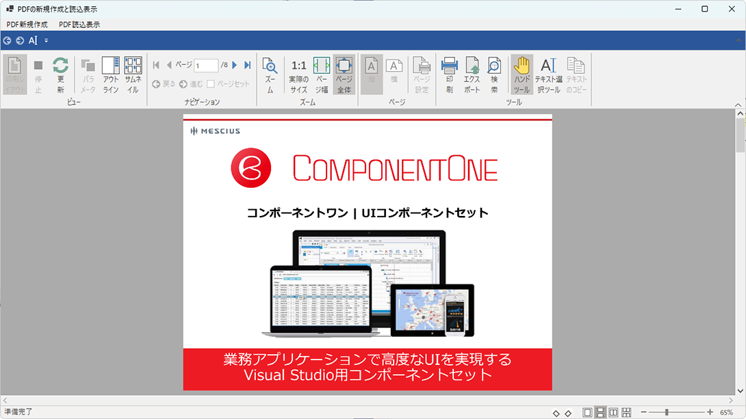Image resolution: width=746 pixels, height=419 pixels.
Task: Click テキストのコピー copy text icon
Action: 576,75
